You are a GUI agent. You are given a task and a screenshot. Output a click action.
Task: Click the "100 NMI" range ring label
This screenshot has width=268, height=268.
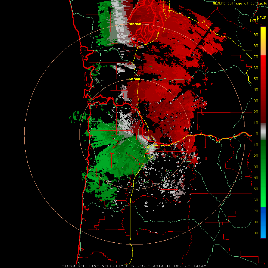click(x=135, y=24)
